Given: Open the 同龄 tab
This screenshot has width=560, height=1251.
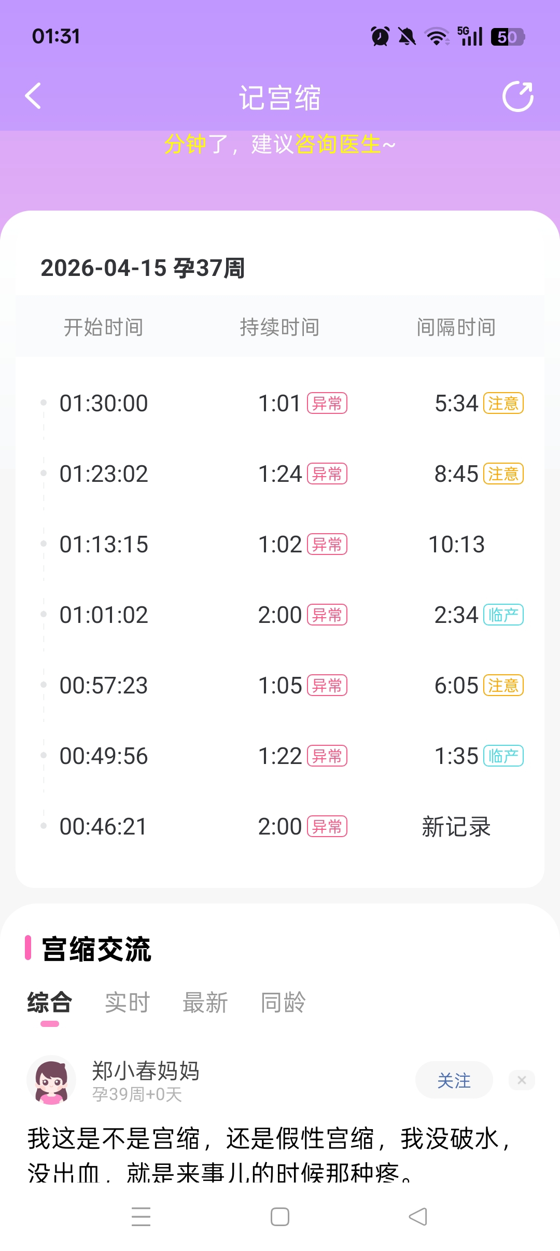Looking at the screenshot, I should point(283,1002).
